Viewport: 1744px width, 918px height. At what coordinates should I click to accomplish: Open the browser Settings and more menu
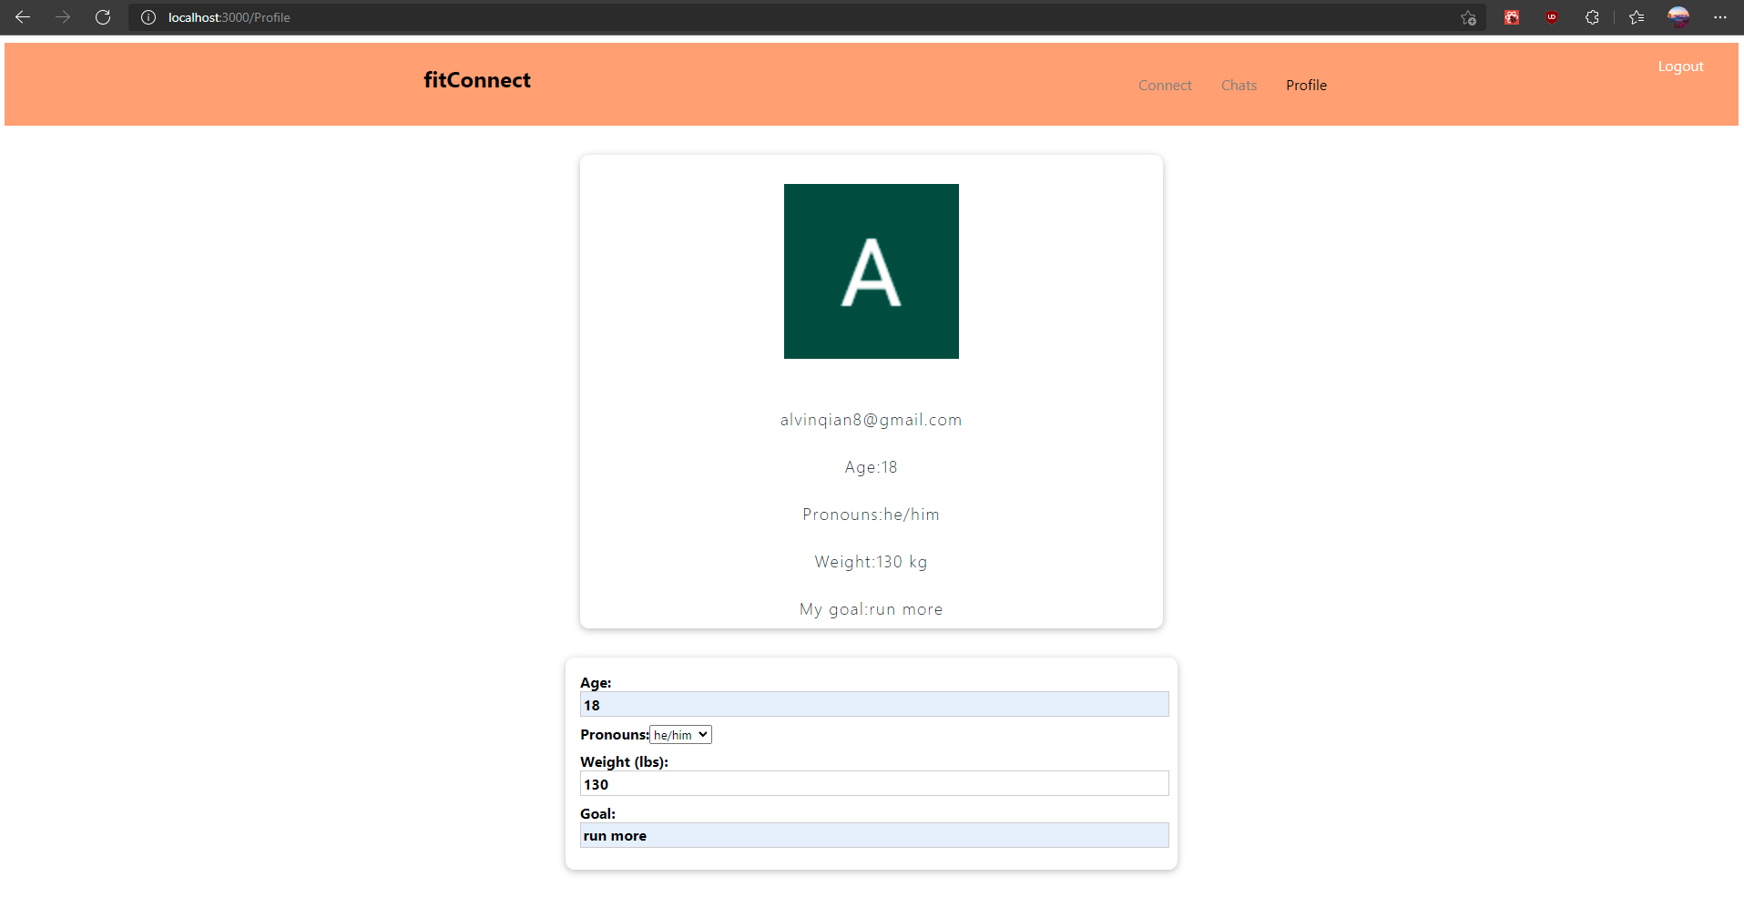coord(1720,17)
